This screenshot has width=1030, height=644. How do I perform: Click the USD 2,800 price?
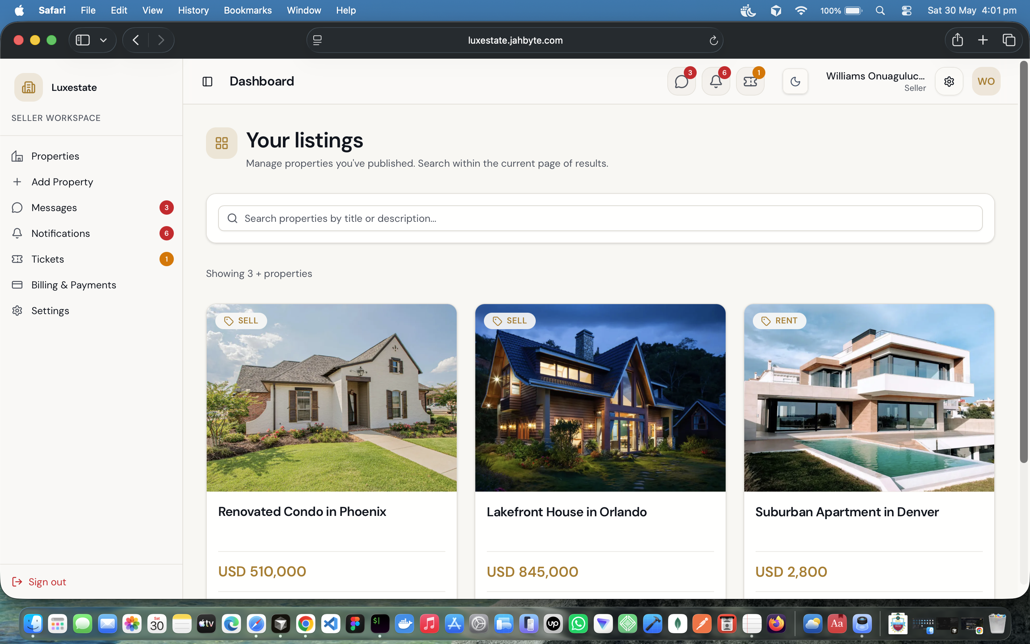tap(791, 572)
